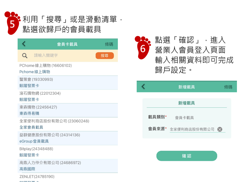The image size is (243, 182).
Task: Select 高鼎國際 carrier
Action: (x=27, y=169)
